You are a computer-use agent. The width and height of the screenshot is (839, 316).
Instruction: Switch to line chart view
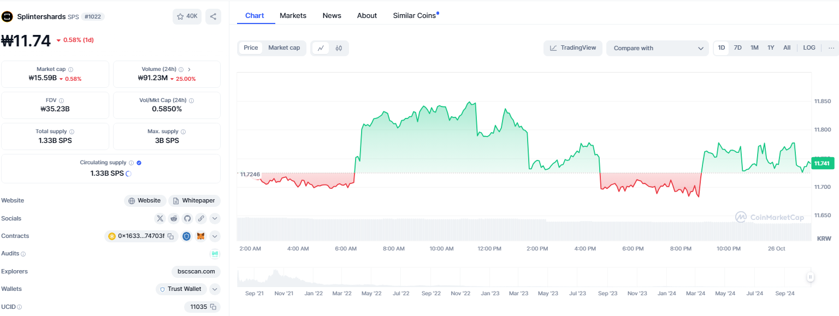pyautogui.click(x=321, y=48)
